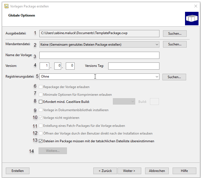Viewport: 201px width, 178px height.
Task: Uncheck 'Dateien im Package müssen' checkbox
Action: coord(40,141)
